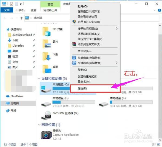
Task: Open customize quick access toolbar dropdown
Action: click(x=21, y=4)
